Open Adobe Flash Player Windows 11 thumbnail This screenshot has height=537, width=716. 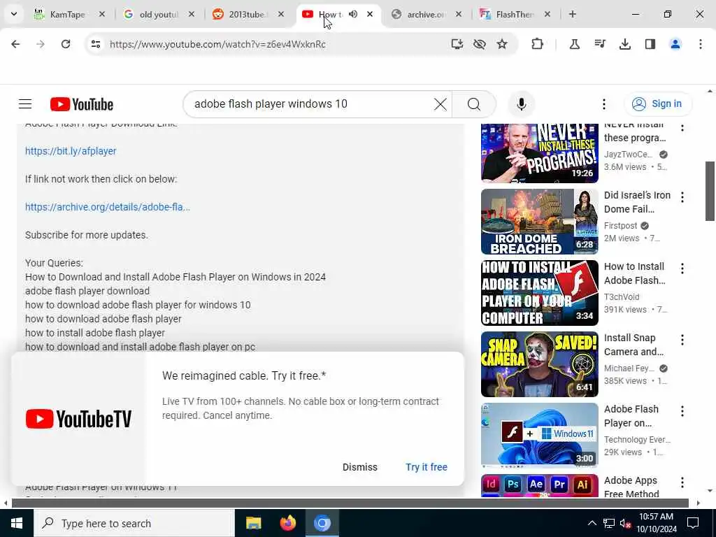pos(539,435)
